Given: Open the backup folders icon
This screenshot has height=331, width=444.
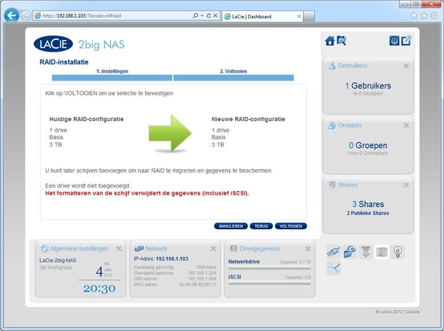Looking at the screenshot, I should coord(350,252).
